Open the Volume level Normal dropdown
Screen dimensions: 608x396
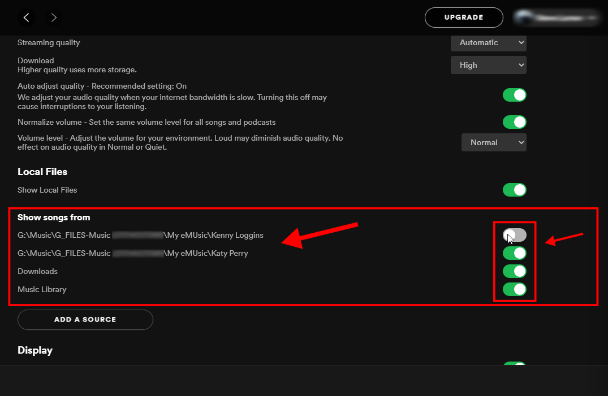pyautogui.click(x=494, y=142)
